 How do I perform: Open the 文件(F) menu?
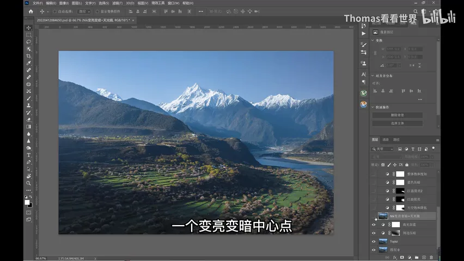click(x=38, y=3)
